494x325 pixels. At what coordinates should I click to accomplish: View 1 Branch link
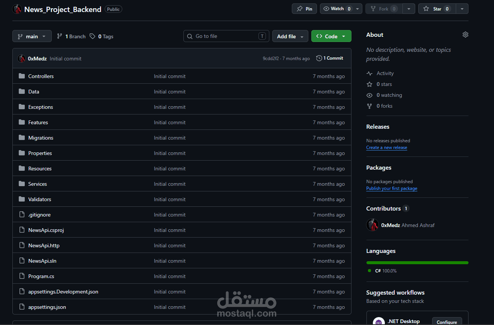click(x=71, y=36)
